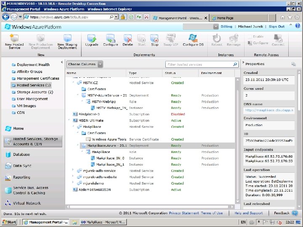The width and height of the screenshot is (303, 227).
Task: Click the filter search magnifier icon
Action: 235,64
